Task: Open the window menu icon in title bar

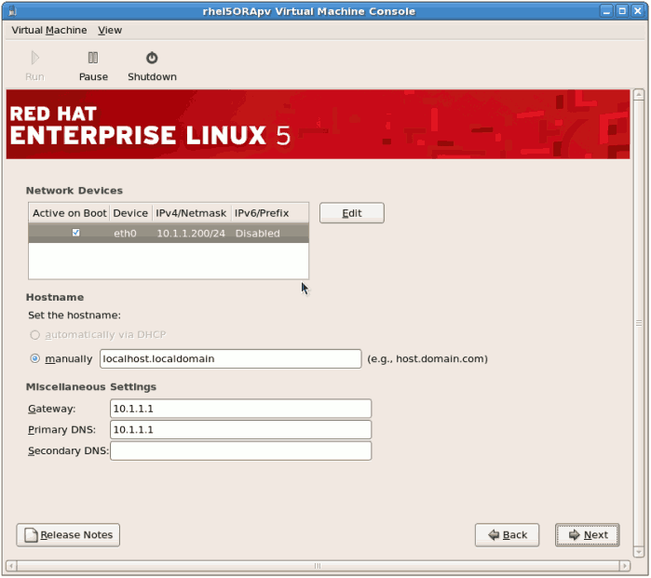Action: 13,10
